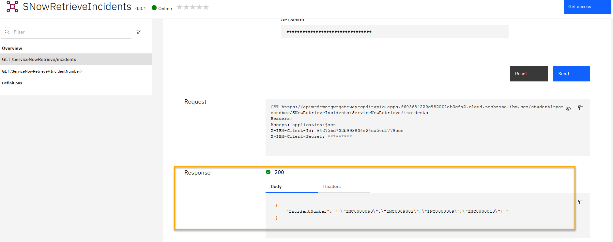Select the Body response tab
613x242 pixels.
(276, 186)
